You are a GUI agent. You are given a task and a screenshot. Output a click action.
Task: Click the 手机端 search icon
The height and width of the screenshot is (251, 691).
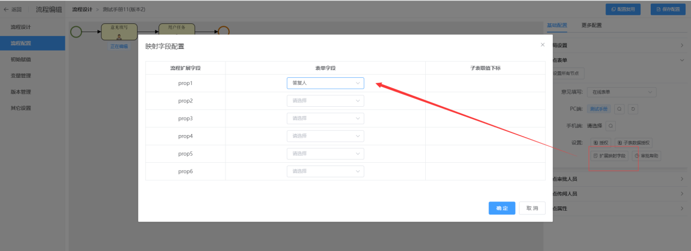610,126
